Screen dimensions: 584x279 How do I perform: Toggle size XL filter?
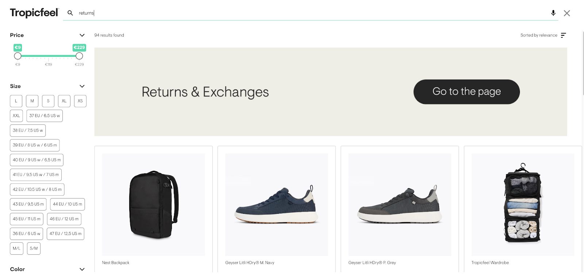point(64,101)
